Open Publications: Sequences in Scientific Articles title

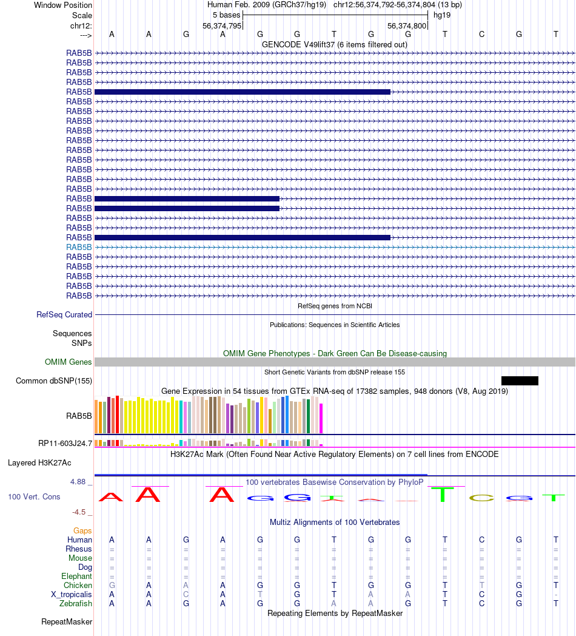pyautogui.click(x=335, y=325)
